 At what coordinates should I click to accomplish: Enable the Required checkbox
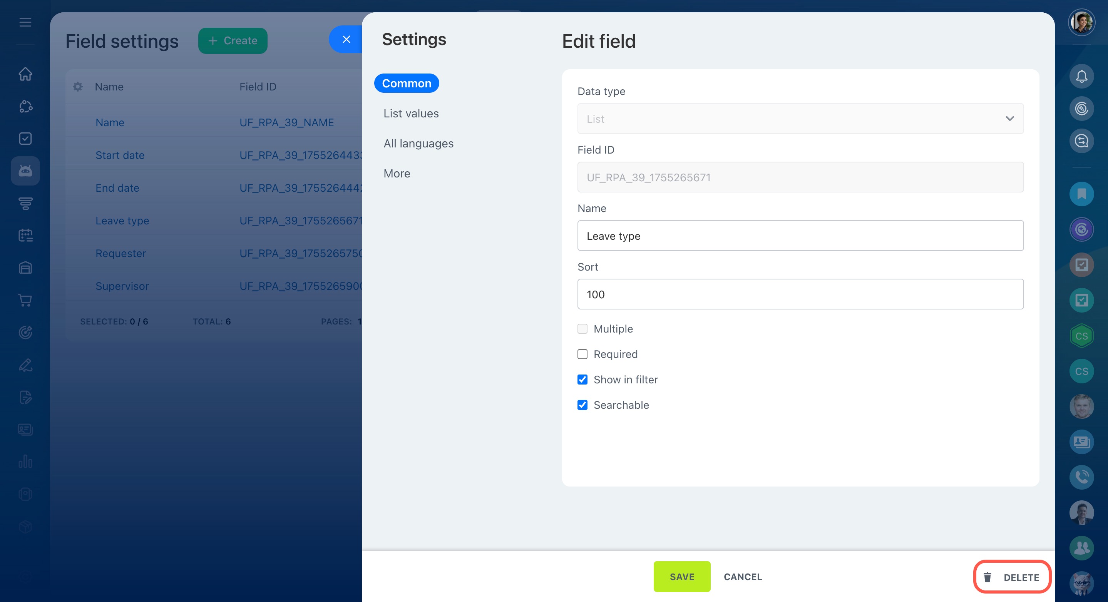pos(582,355)
